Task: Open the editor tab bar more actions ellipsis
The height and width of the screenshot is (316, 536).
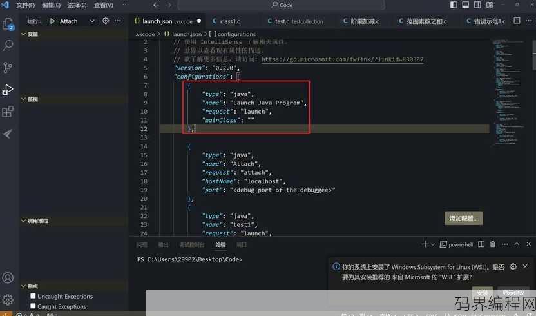Action: click(x=528, y=21)
